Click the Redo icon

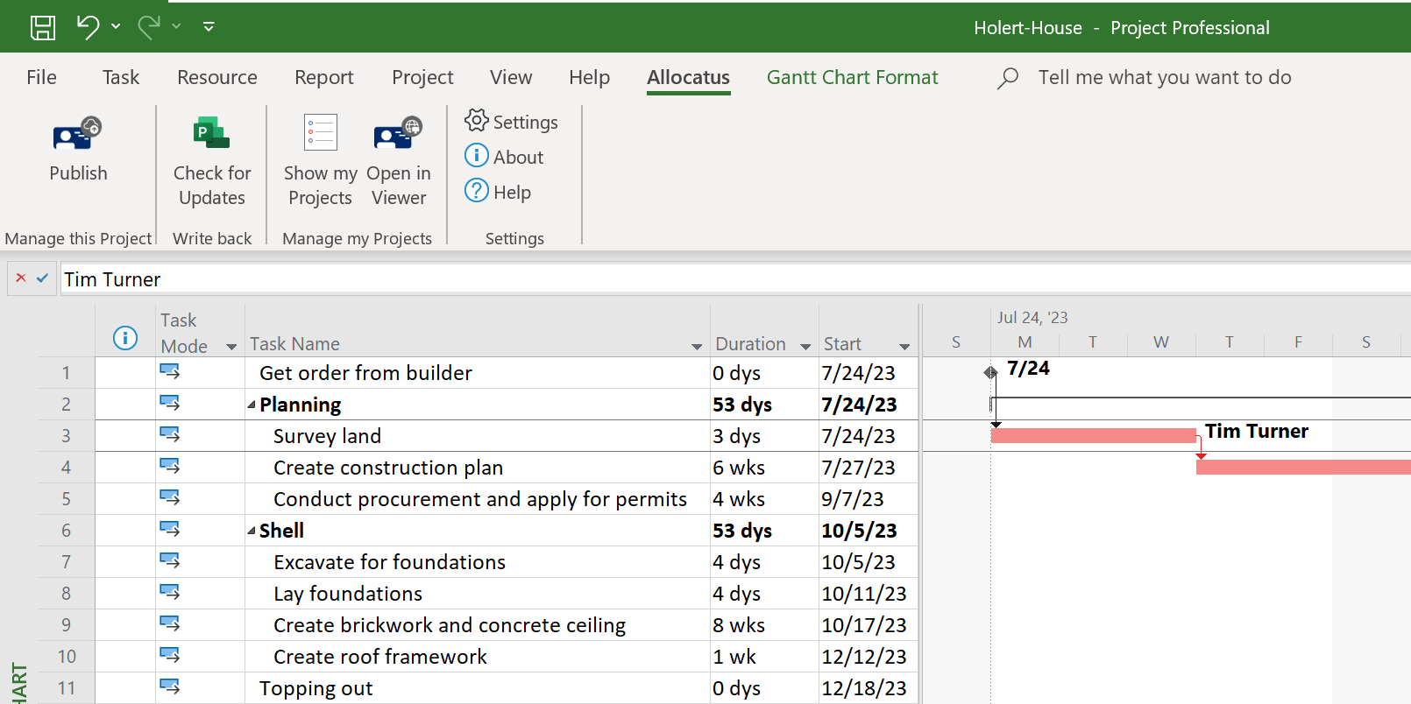(149, 27)
